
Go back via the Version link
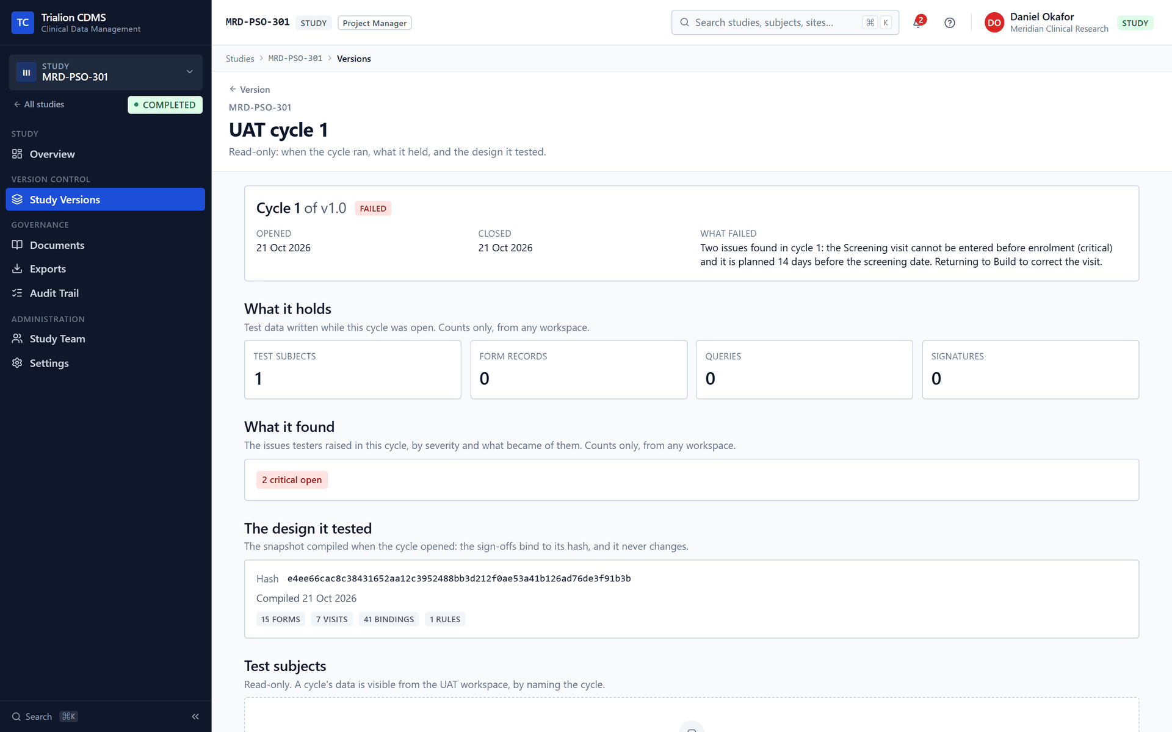249,90
